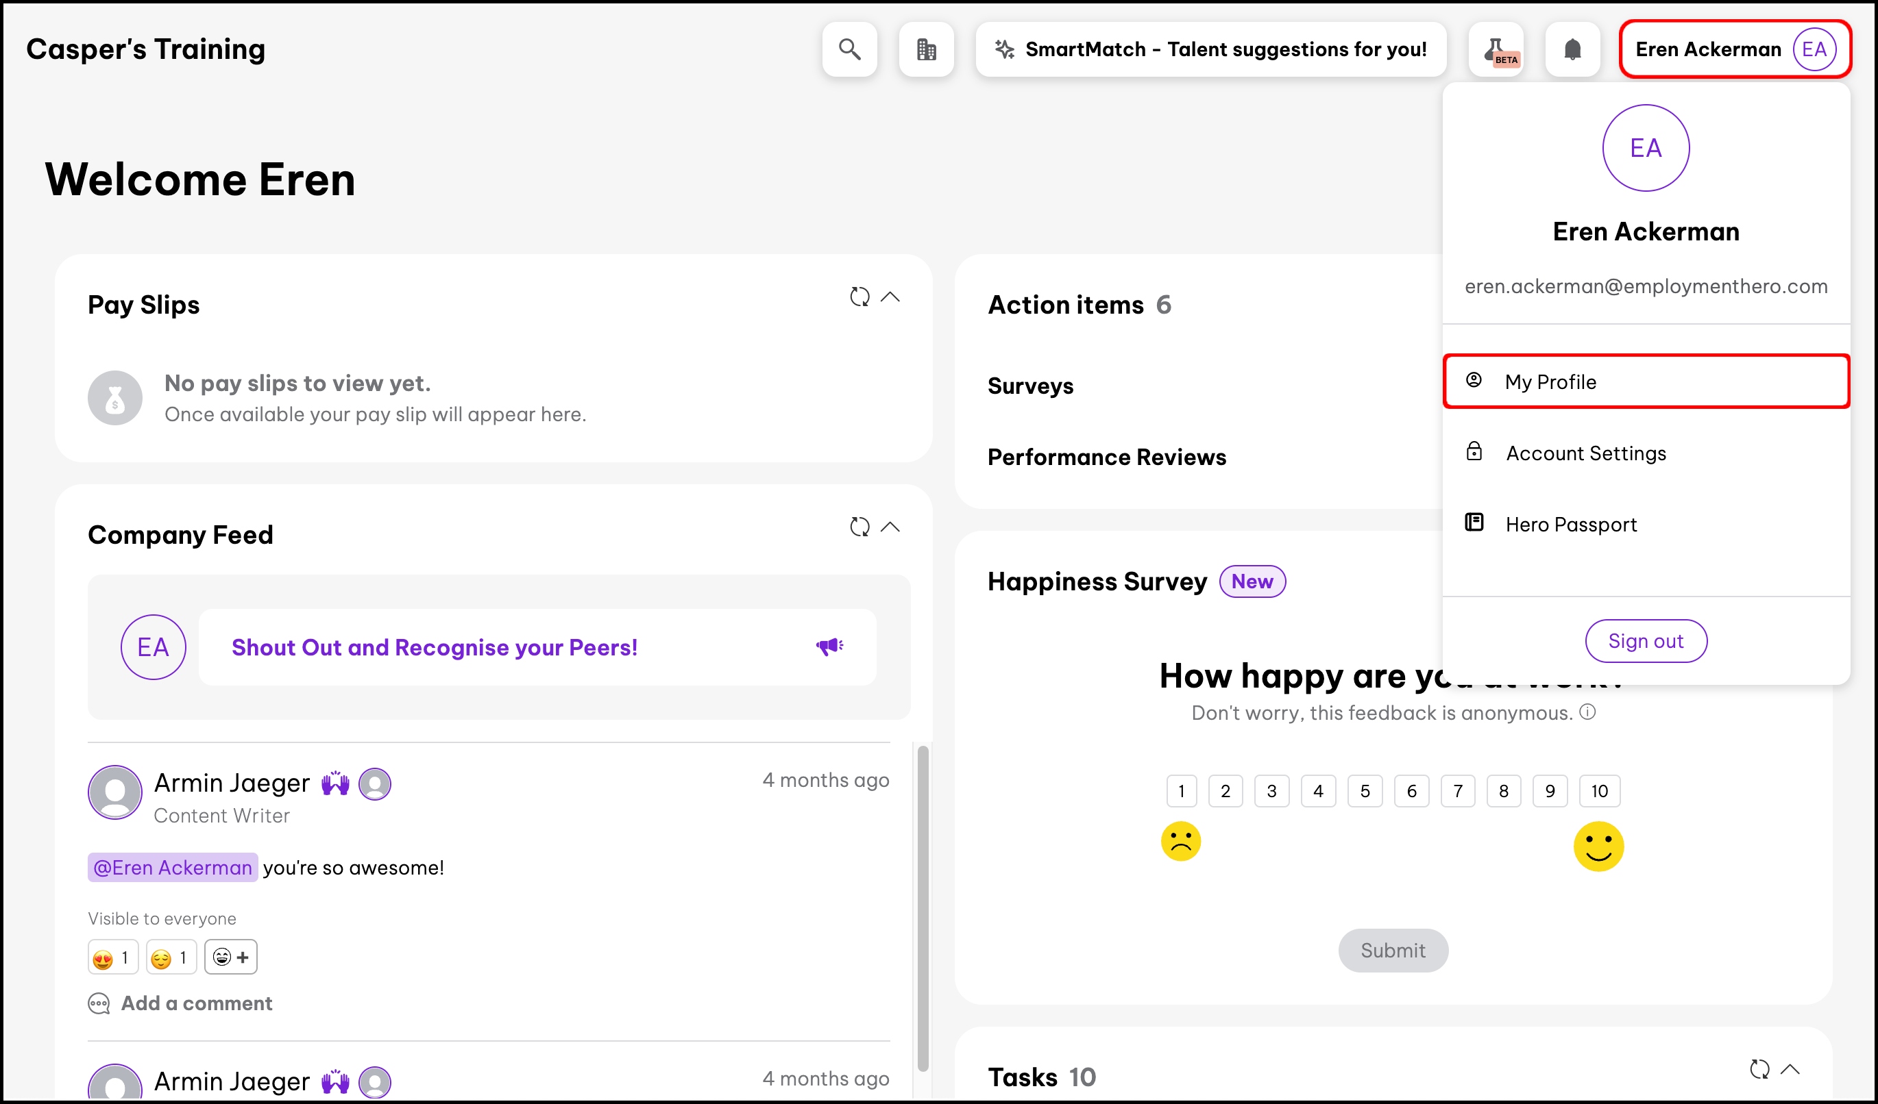This screenshot has height=1104, width=1878.
Task: Click the shout out megaphone icon
Action: point(829,647)
